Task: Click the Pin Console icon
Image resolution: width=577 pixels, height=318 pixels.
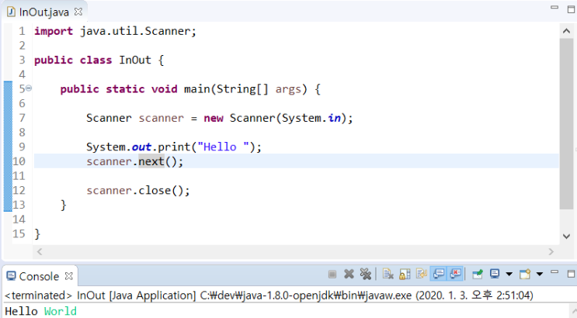Action: click(x=478, y=275)
